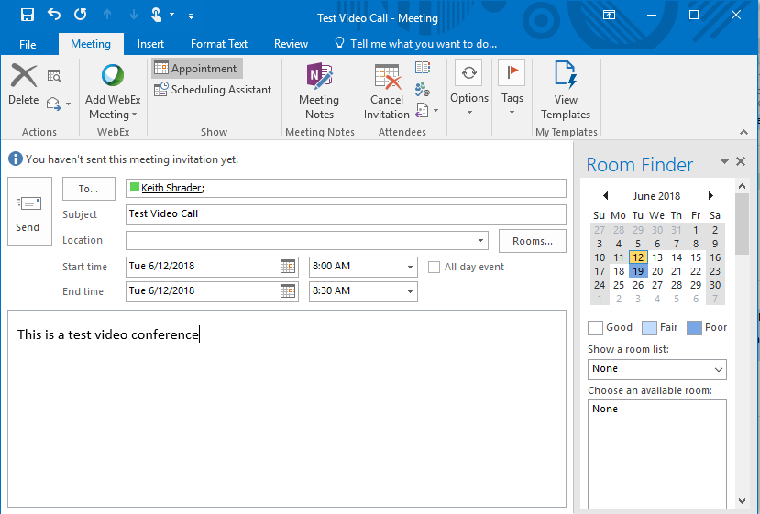The width and height of the screenshot is (760, 514).
Task: Click the Undo arrow in quick access toolbar
Action: pyautogui.click(x=54, y=15)
